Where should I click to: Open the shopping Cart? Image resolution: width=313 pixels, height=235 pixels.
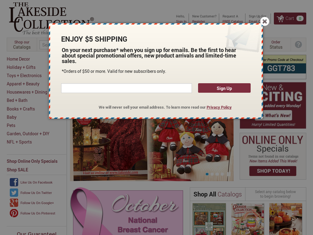pos(290,18)
